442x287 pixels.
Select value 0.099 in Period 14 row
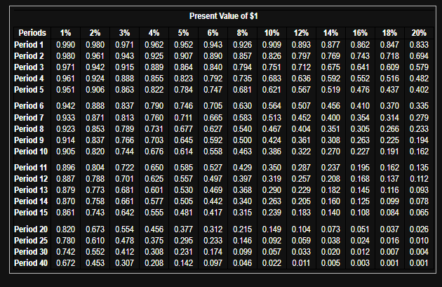[389, 201]
